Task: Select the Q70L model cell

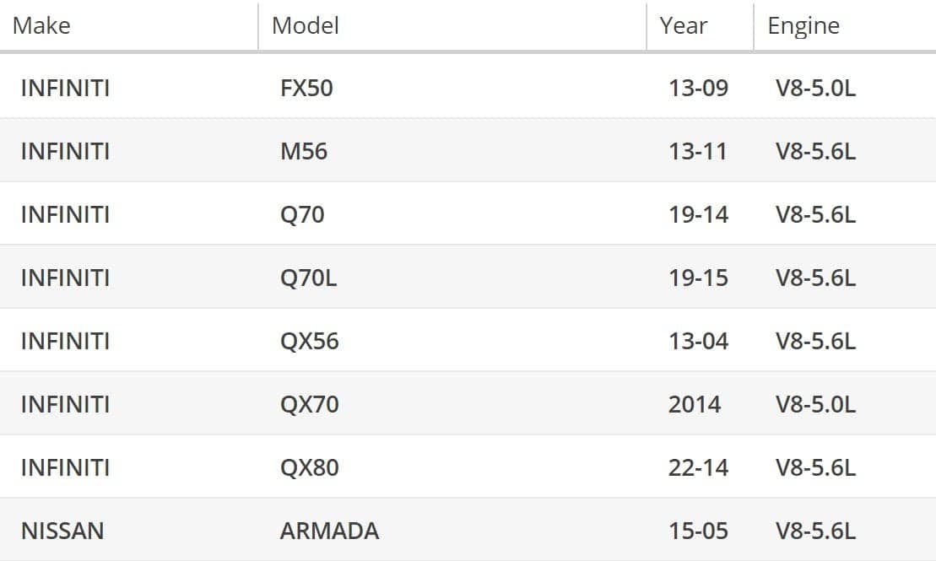Action: click(308, 278)
